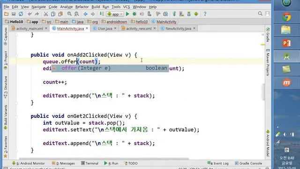Click the hello10 breadcrumb folder

coord(140,22)
